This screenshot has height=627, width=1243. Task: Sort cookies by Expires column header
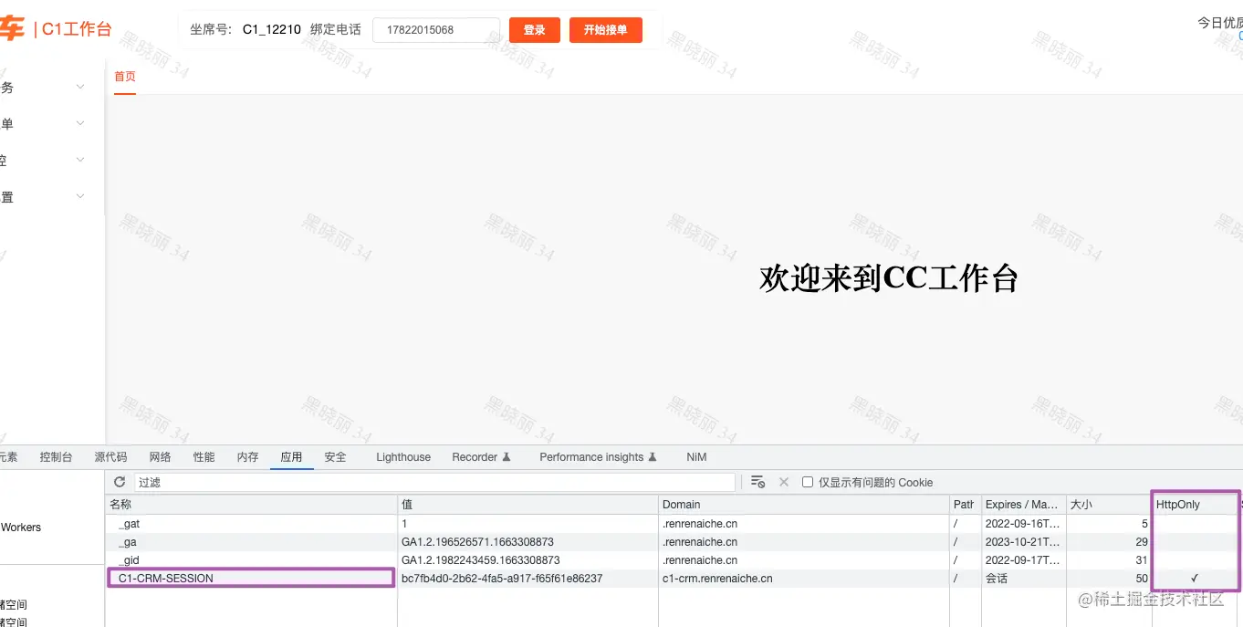click(1023, 504)
